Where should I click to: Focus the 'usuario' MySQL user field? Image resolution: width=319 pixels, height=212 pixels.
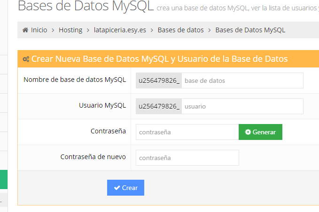[x=242, y=106]
